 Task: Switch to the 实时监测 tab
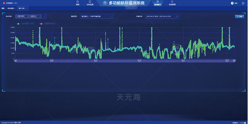coord(11,8)
